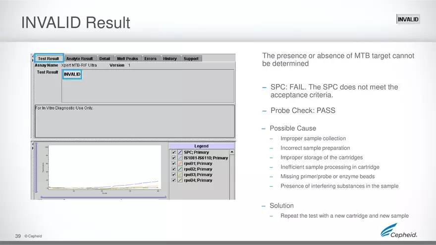Click the rpoB3 line color icon
This screenshot has height=245, width=436.
(x=180, y=175)
